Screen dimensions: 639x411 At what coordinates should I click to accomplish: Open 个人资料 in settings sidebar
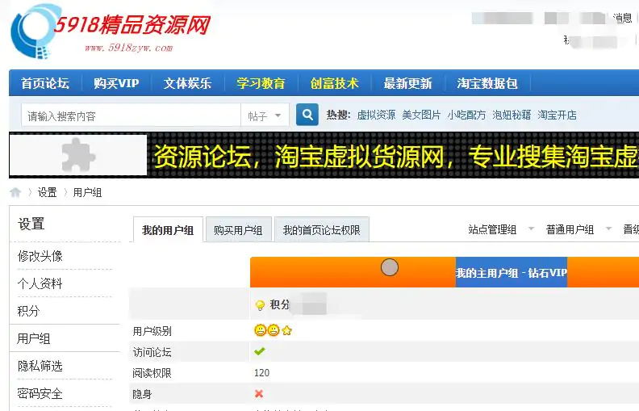pyautogui.click(x=40, y=283)
